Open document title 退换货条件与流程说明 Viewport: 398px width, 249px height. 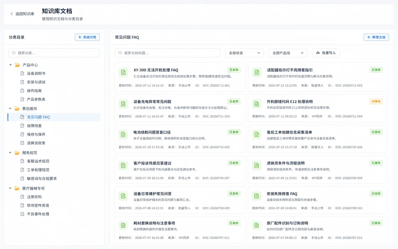pyautogui.click(x=286, y=163)
